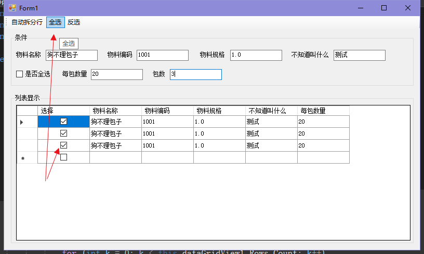Click the 不知道叫什么 column header
Screen dimensions: 424x254
(x=271, y=111)
